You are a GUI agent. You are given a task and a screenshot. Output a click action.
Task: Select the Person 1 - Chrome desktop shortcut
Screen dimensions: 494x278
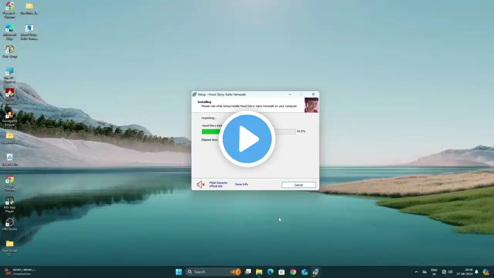point(10,10)
